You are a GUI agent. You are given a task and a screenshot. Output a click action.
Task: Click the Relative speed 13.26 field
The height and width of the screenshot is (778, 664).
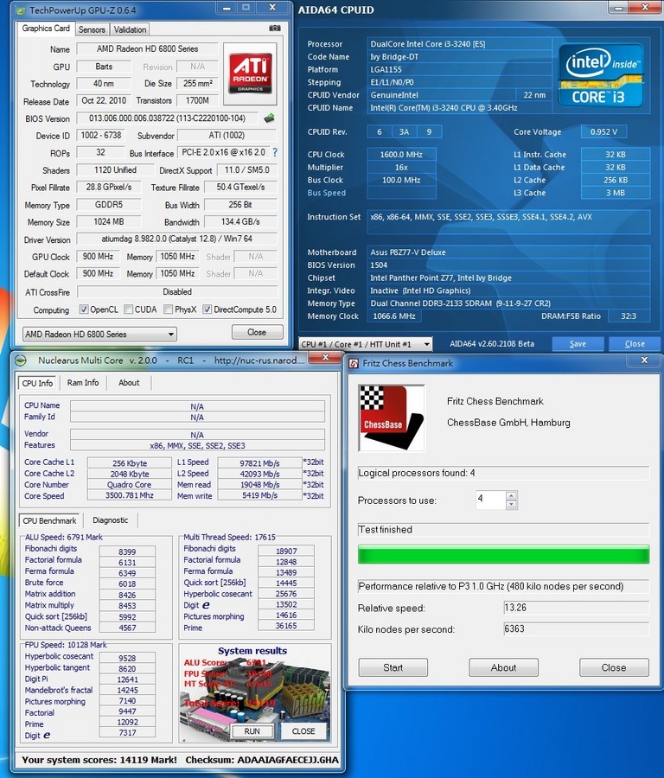click(576, 608)
